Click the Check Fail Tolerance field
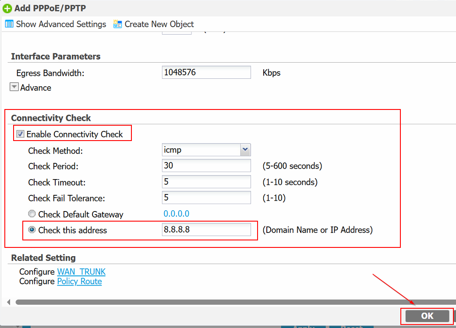 [206, 198]
